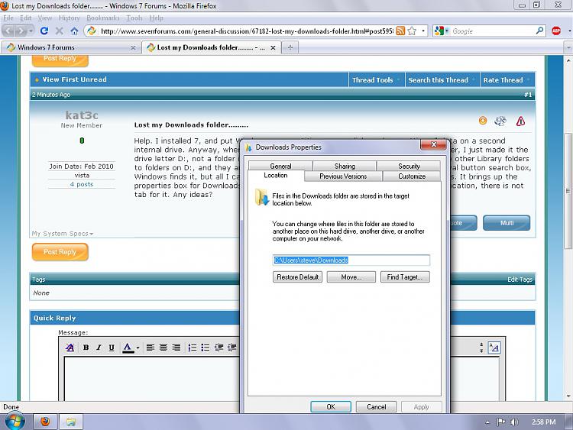Toggle underline in Quick Reply editor
The image size is (573, 430).
[112, 348]
